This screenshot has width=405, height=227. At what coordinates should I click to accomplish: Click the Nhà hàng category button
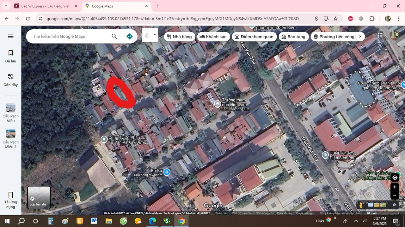point(179,36)
